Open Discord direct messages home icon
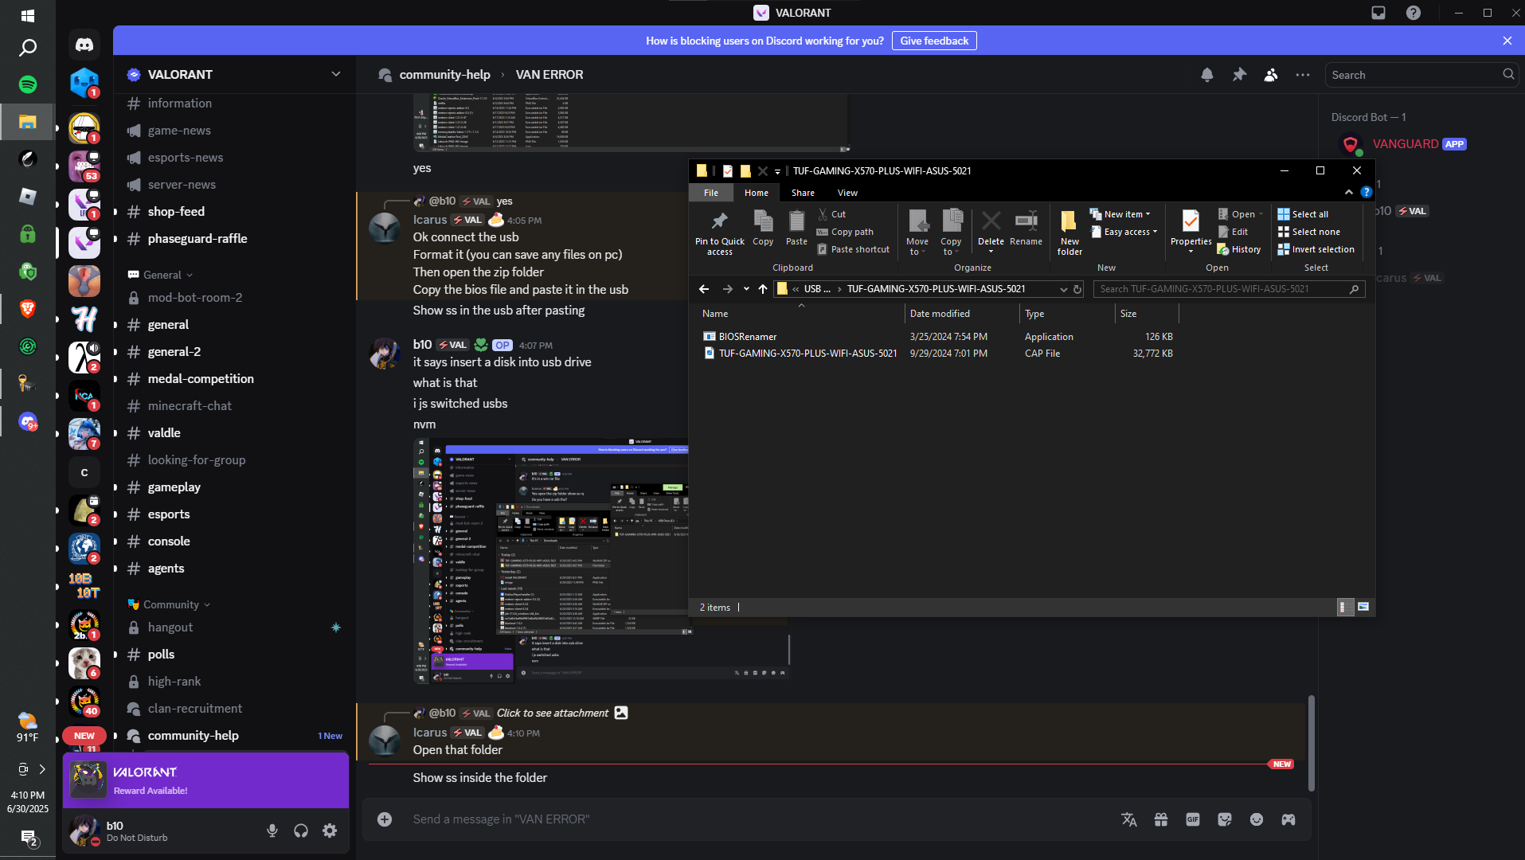Image resolution: width=1525 pixels, height=860 pixels. coord(84,45)
